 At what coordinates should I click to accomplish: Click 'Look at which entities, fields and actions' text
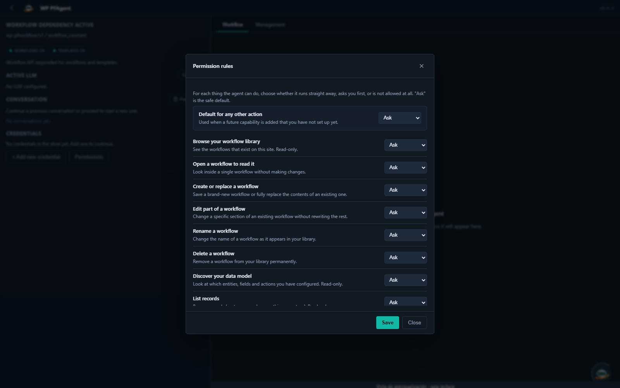pos(268,284)
